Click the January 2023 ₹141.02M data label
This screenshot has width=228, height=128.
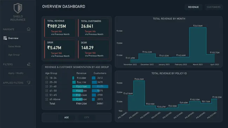pos(164,56)
